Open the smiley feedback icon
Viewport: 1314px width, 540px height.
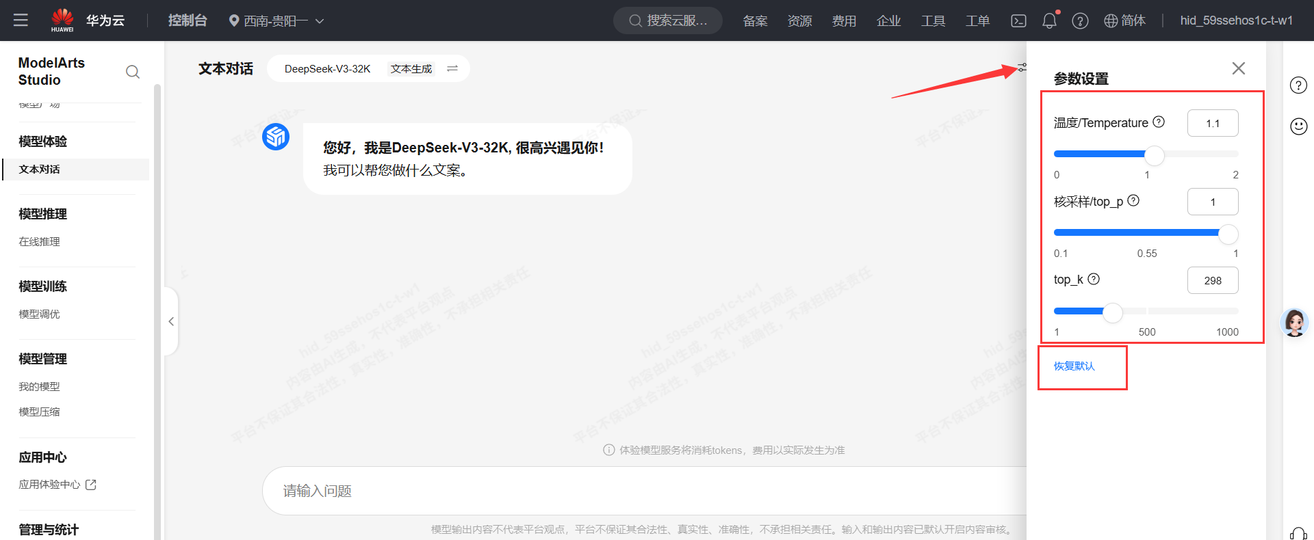tap(1298, 126)
